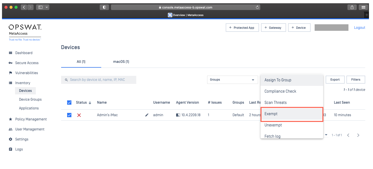Switch to the macOS (1) tab
Viewport: 373px width, 169px height.
click(121, 62)
